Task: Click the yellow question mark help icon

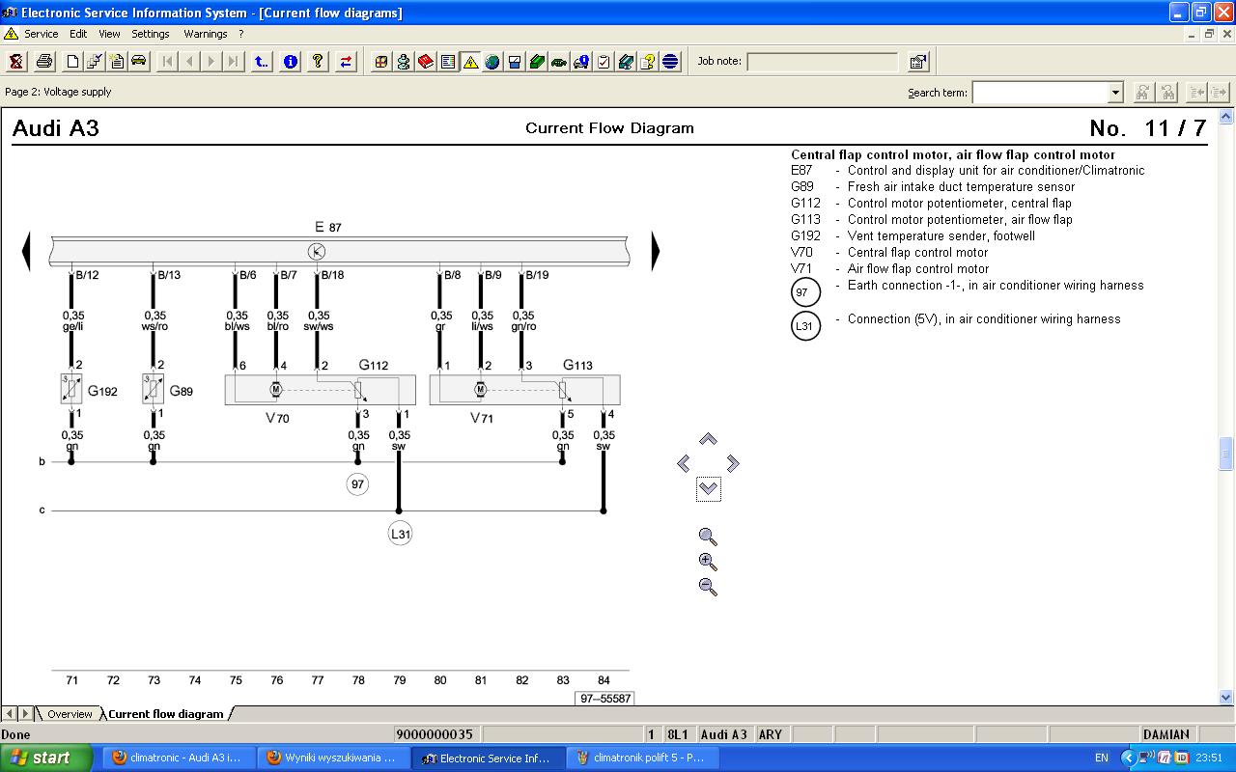Action: pos(318,62)
